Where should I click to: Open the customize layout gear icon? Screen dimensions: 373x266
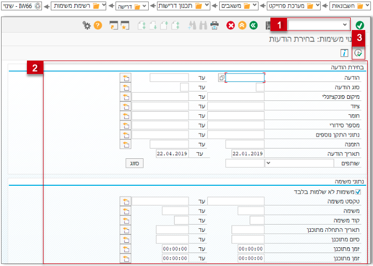pos(86,25)
